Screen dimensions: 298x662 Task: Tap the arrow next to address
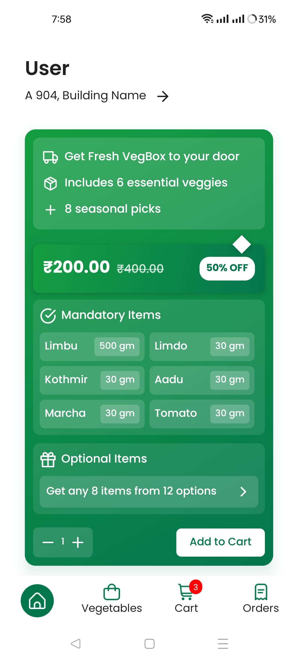(163, 96)
